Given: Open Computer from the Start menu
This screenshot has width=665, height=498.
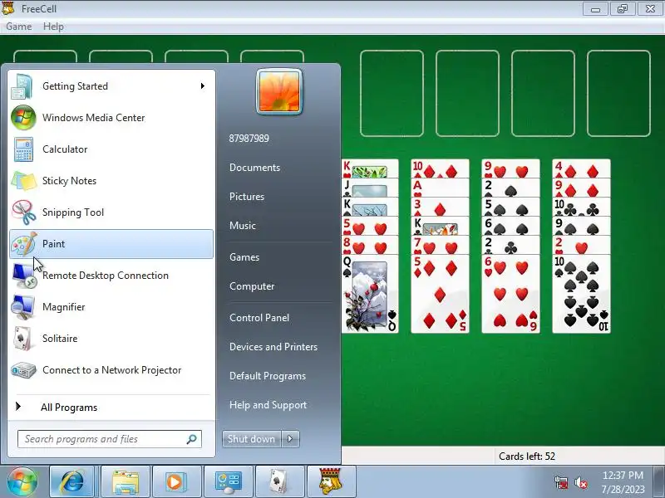Looking at the screenshot, I should (252, 286).
